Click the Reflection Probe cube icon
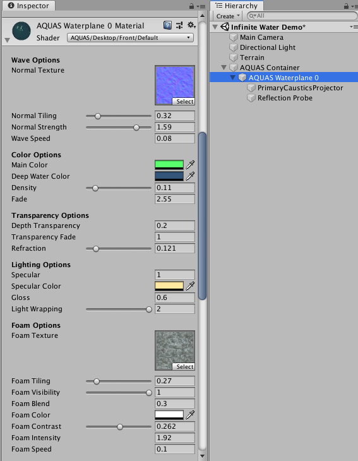Viewport: 358px width, 461px height. point(251,98)
